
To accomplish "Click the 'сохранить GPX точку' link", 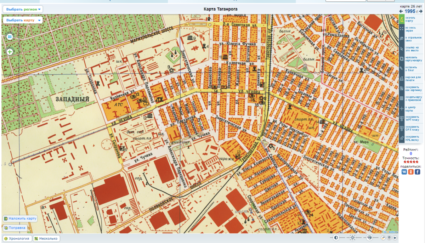I will coord(413,128).
